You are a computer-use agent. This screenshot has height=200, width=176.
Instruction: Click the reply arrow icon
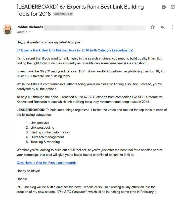(162, 27)
